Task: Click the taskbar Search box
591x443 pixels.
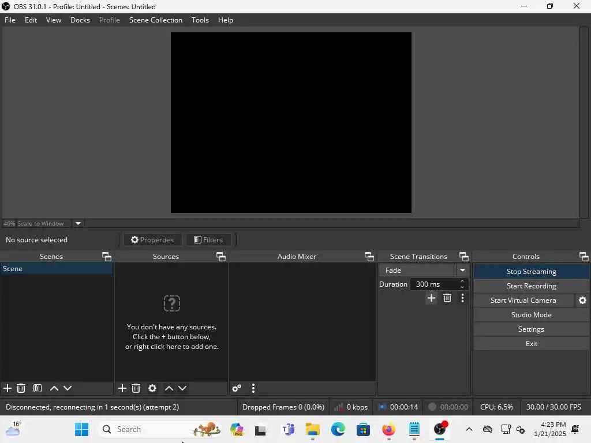Action: tap(160, 429)
